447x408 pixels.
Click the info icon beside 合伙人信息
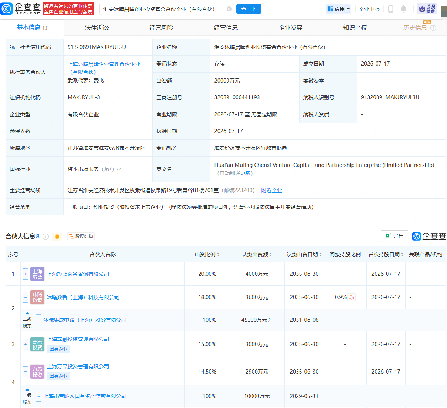[x=46, y=237]
